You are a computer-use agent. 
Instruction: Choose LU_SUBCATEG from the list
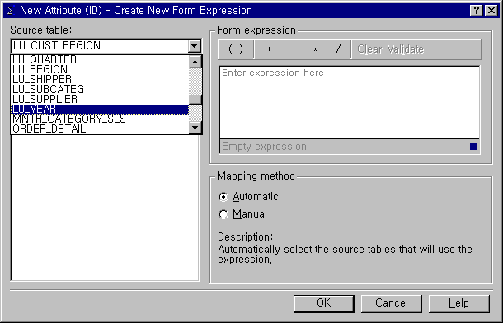[100, 89]
